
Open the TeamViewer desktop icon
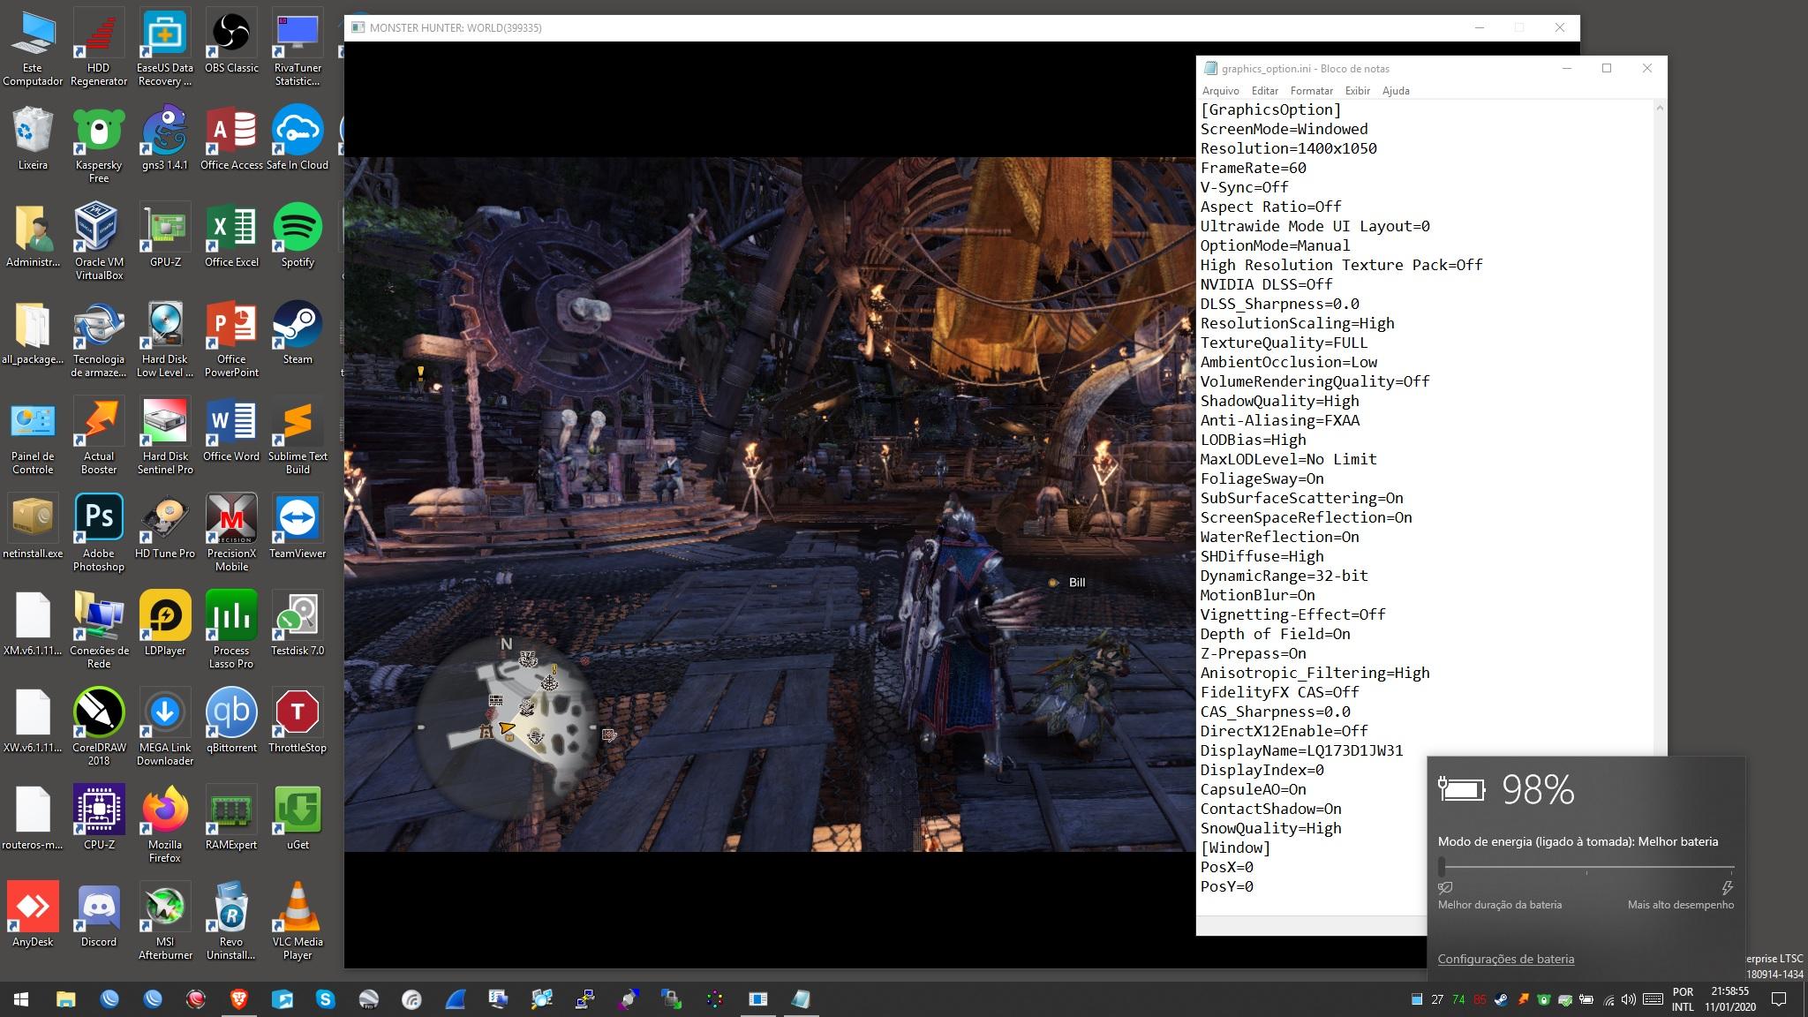point(298,527)
